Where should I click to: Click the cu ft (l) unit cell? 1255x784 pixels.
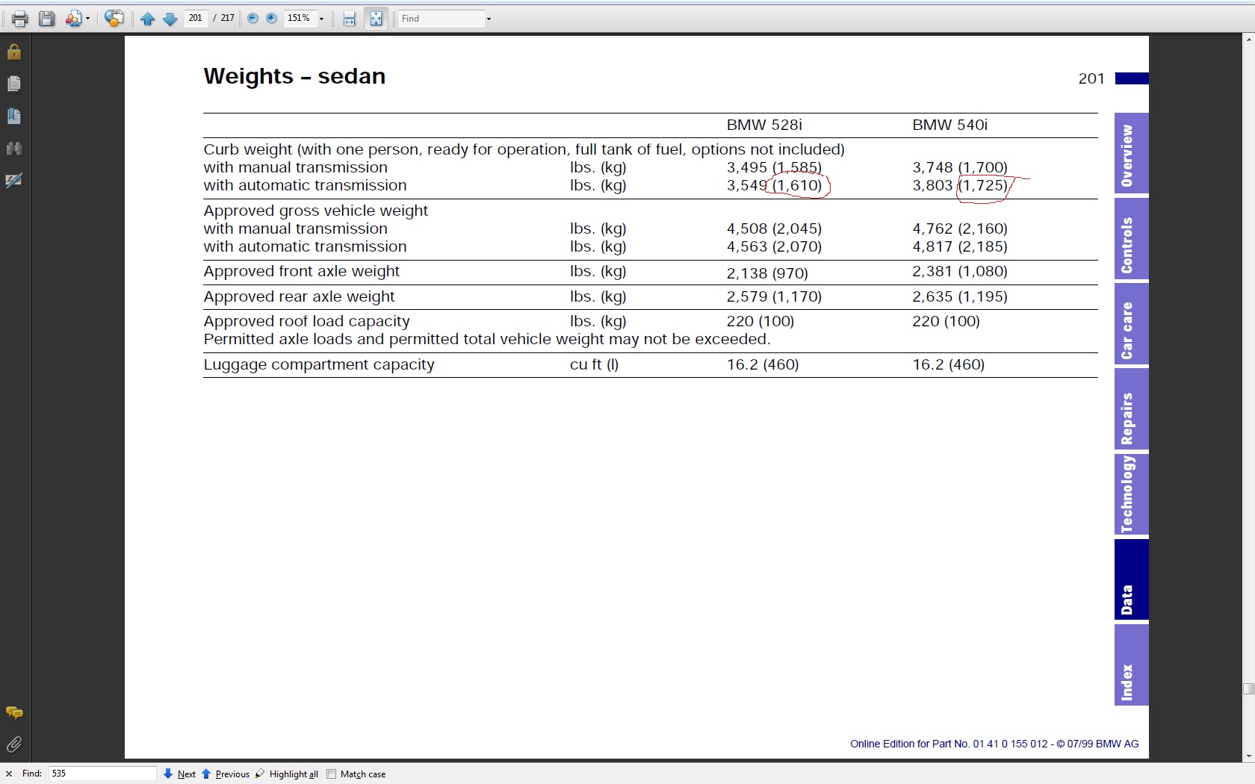pos(594,364)
